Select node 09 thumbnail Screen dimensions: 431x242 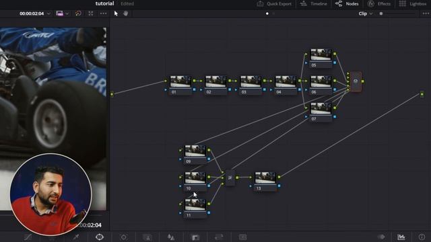click(195, 151)
